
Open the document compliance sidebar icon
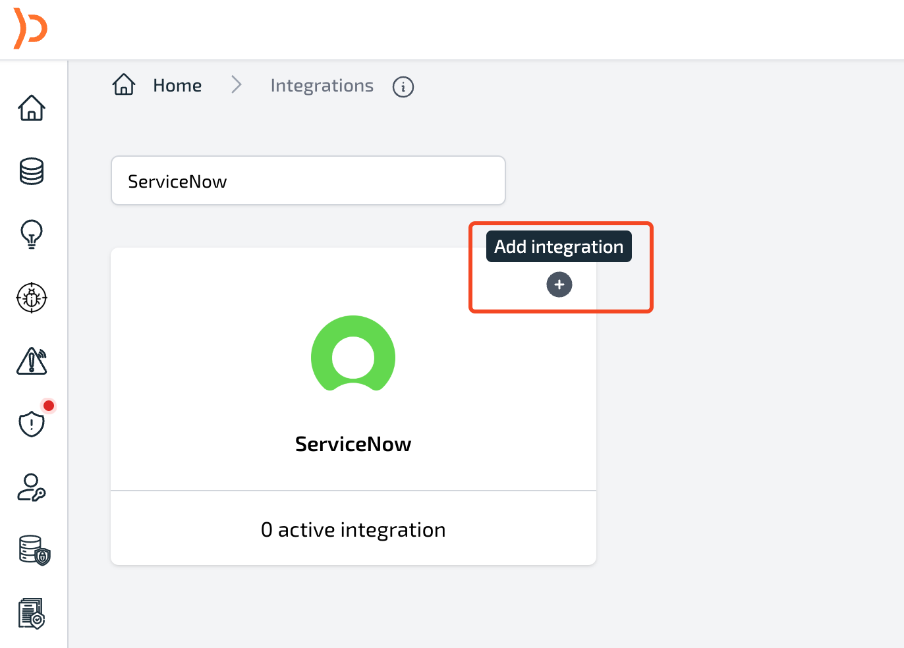pyautogui.click(x=32, y=613)
